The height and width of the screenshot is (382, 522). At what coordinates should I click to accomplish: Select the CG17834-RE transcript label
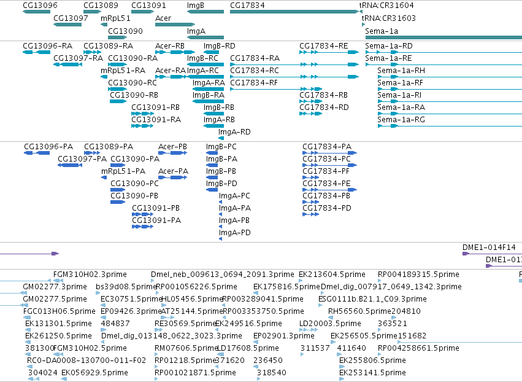[x=324, y=45]
